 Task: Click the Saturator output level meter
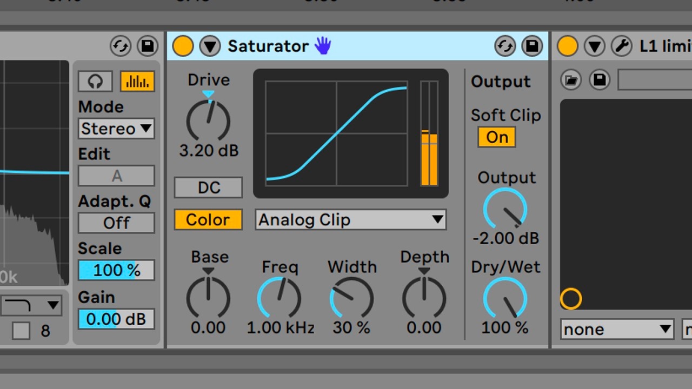pyautogui.click(x=429, y=133)
